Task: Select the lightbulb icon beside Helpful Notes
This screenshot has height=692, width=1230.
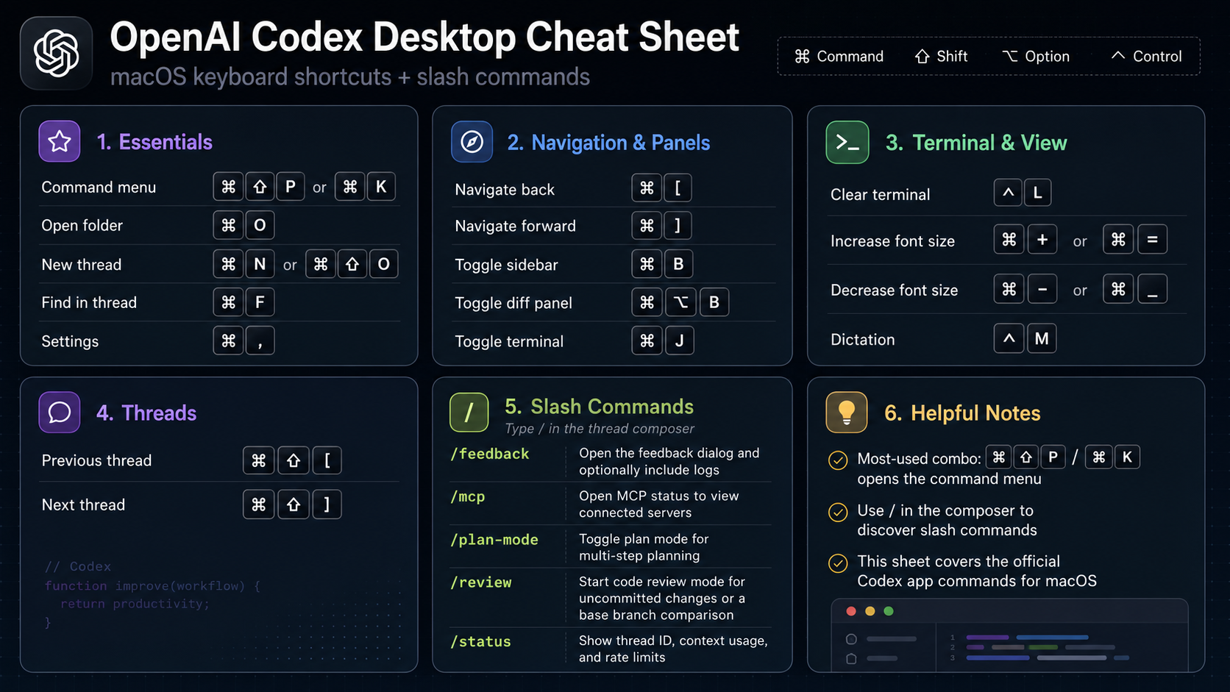Action: (x=847, y=412)
